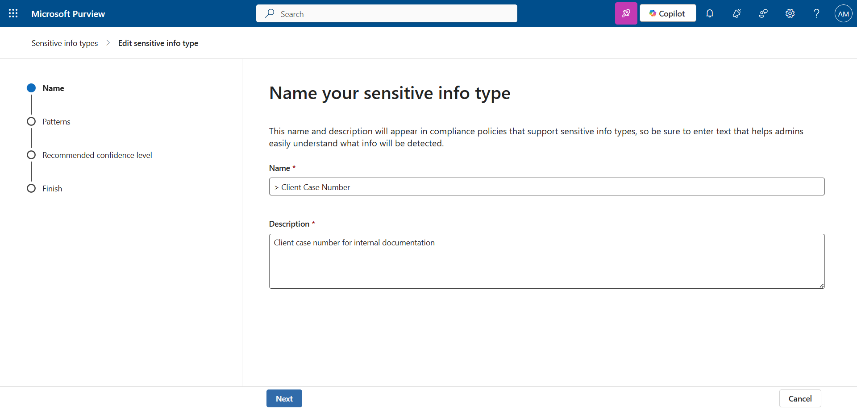Click into the Description text area
The image size is (857, 410).
coord(547,261)
